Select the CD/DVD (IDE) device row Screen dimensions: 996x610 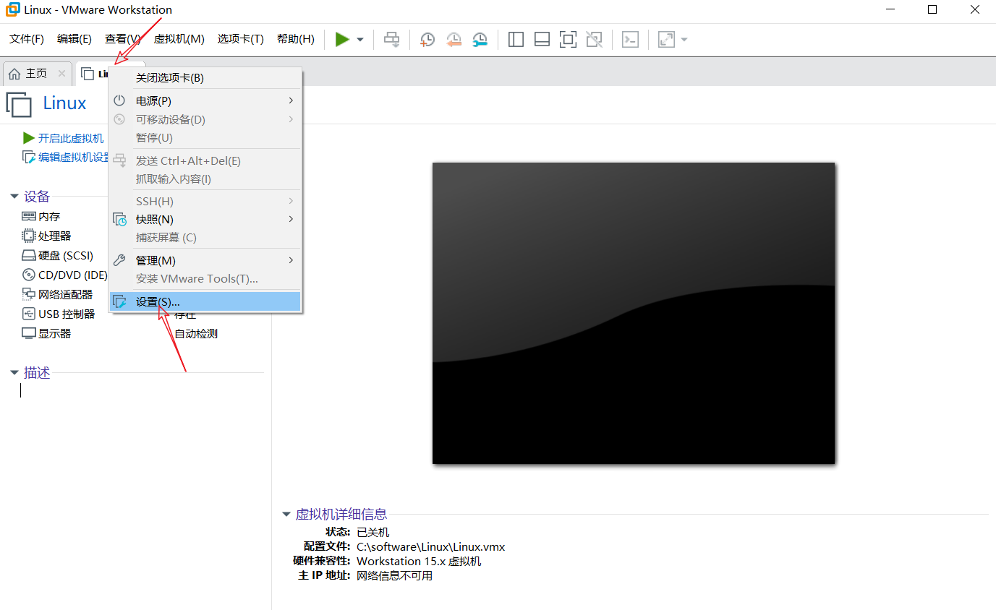pyautogui.click(x=65, y=275)
